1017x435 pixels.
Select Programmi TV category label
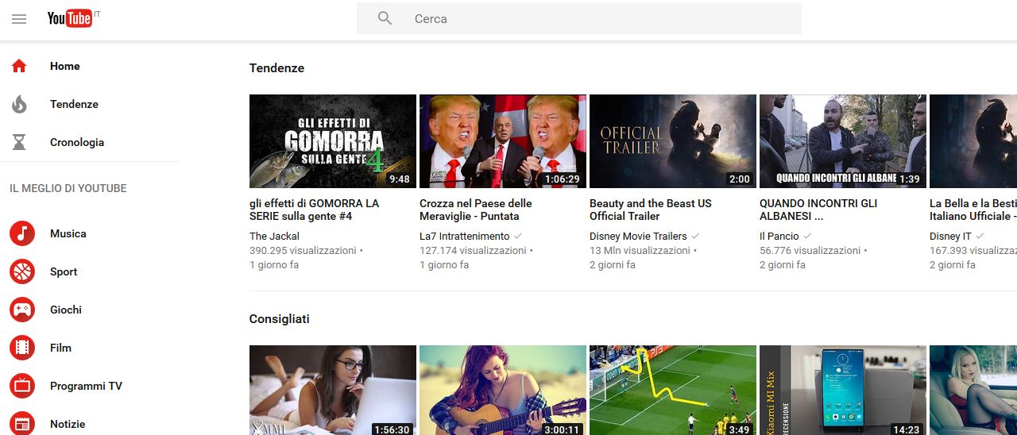[x=86, y=386]
